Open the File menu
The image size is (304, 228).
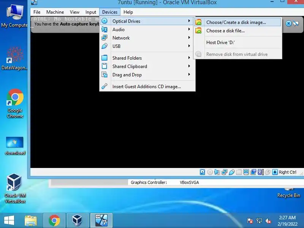tap(37, 12)
